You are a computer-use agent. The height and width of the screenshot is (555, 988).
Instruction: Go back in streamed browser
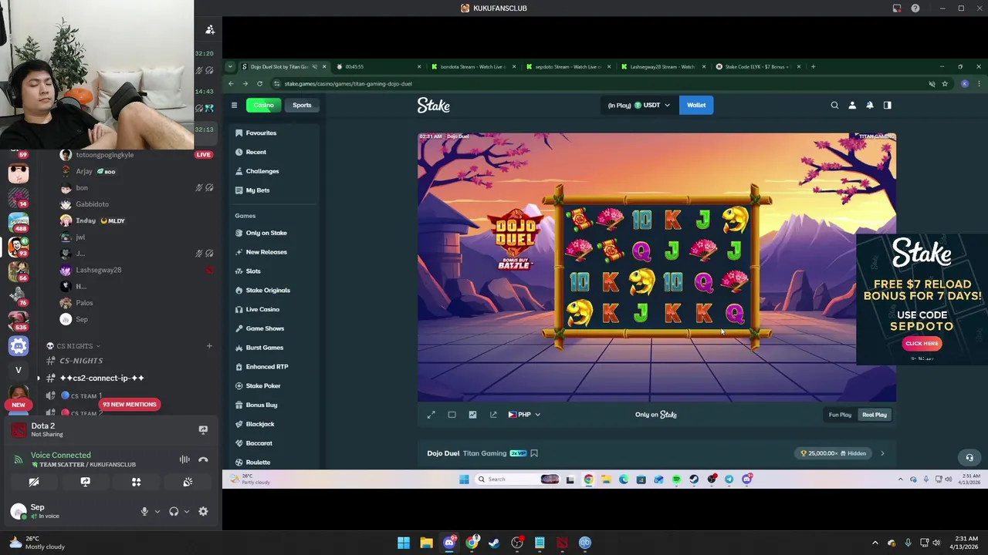click(231, 83)
